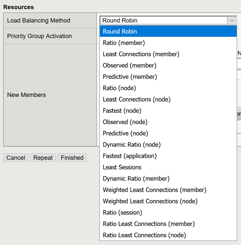Select Predictive (node) option
Image resolution: width=241 pixels, height=245 pixels.
coord(125,133)
